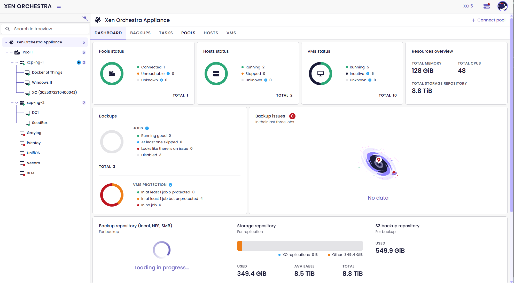Screen dimensions: 514x283
Task: Click the '549.9 GiB' S3 used value
Action: [x=390, y=251]
